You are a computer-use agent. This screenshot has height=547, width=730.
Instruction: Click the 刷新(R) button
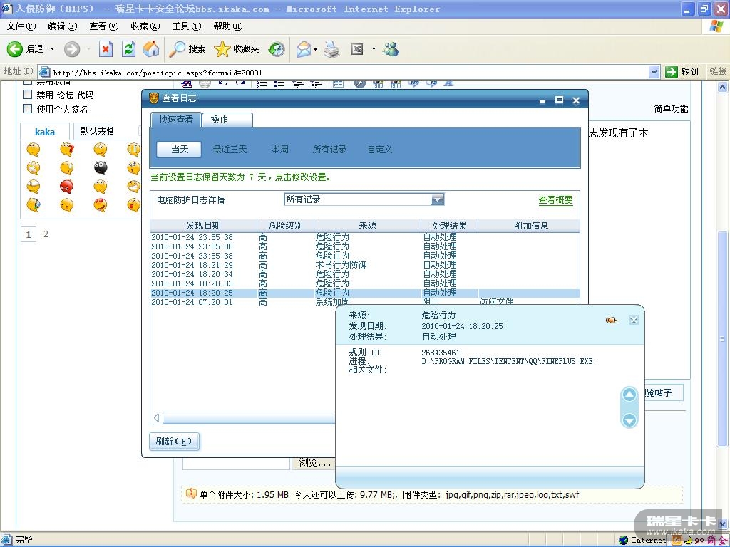tap(174, 442)
